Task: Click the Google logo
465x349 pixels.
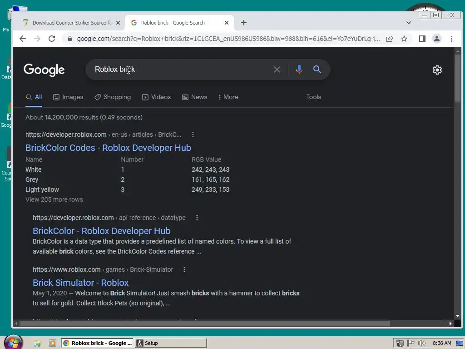Action: click(44, 70)
